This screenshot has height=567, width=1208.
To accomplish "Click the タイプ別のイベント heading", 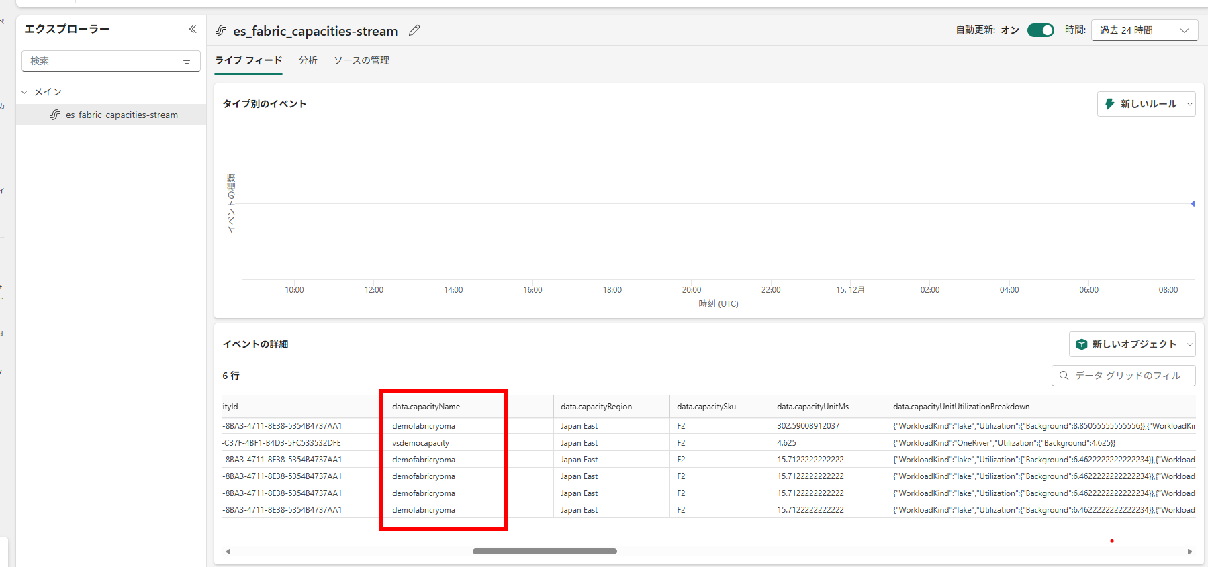I will (265, 104).
